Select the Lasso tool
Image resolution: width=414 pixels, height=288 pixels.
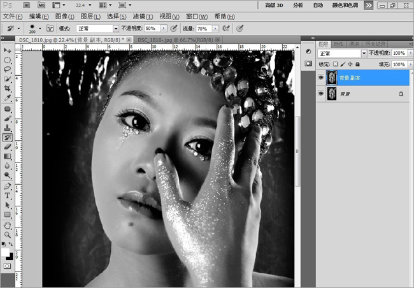click(8, 69)
